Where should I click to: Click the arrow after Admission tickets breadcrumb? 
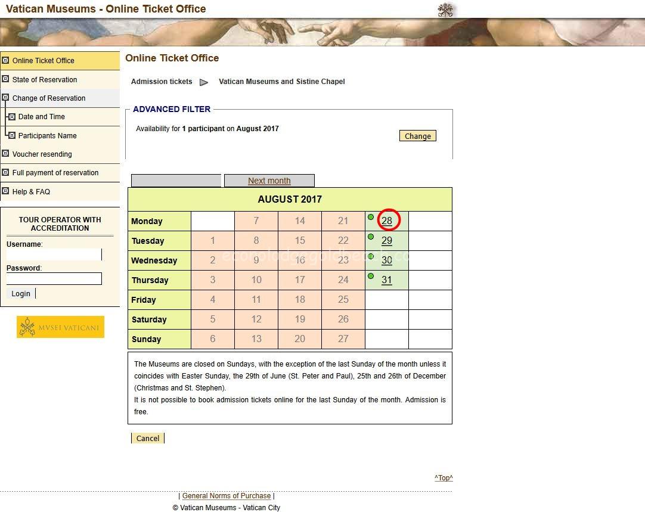(204, 82)
